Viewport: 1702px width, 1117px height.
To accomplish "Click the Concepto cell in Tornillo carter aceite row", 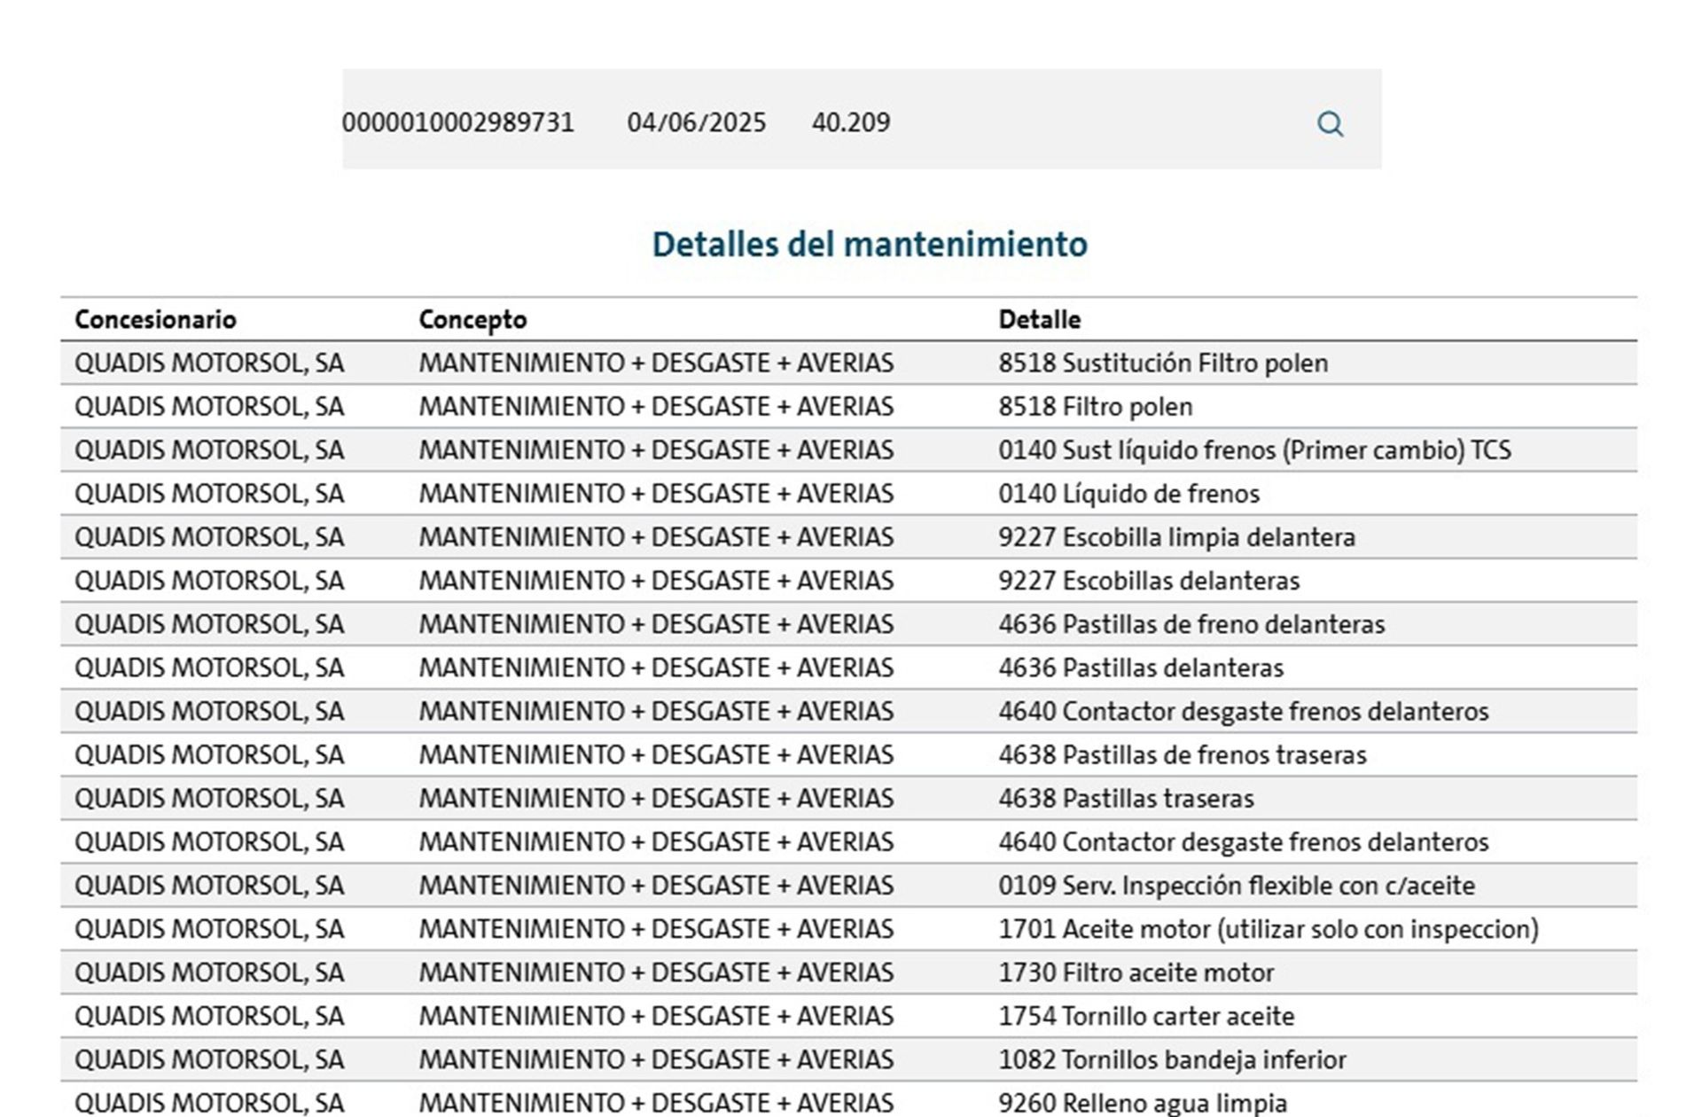I will pyautogui.click(x=656, y=1016).
